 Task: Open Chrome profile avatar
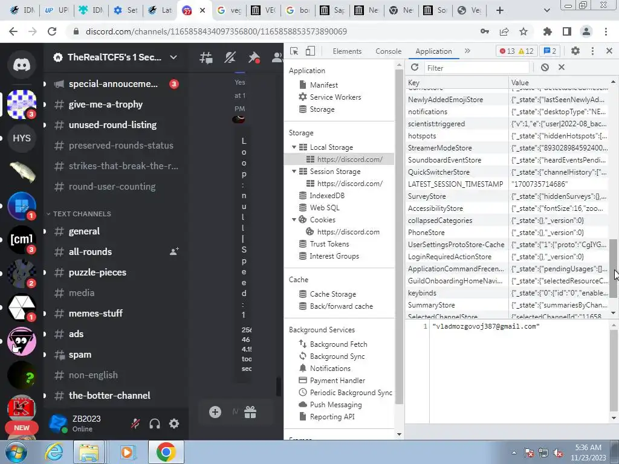pos(586,31)
